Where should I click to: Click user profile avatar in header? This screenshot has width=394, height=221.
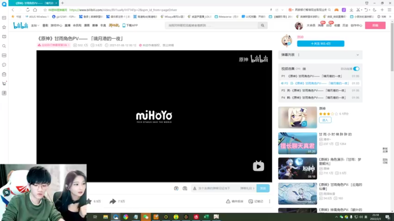(x=299, y=26)
